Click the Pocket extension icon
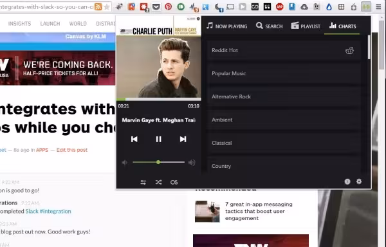386x247 pixels. click(156, 7)
